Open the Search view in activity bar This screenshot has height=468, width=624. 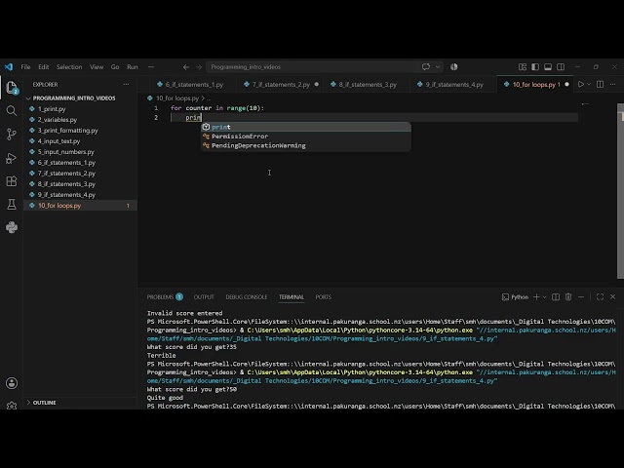point(12,110)
